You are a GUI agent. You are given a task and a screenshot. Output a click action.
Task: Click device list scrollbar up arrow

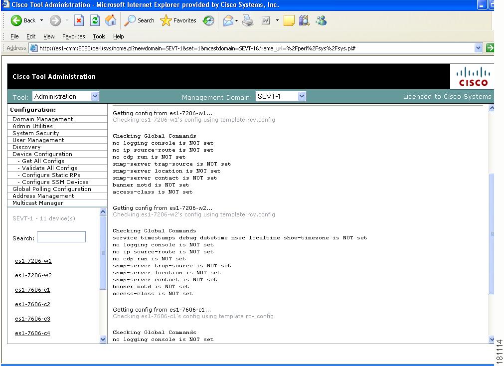pyautogui.click(x=103, y=211)
